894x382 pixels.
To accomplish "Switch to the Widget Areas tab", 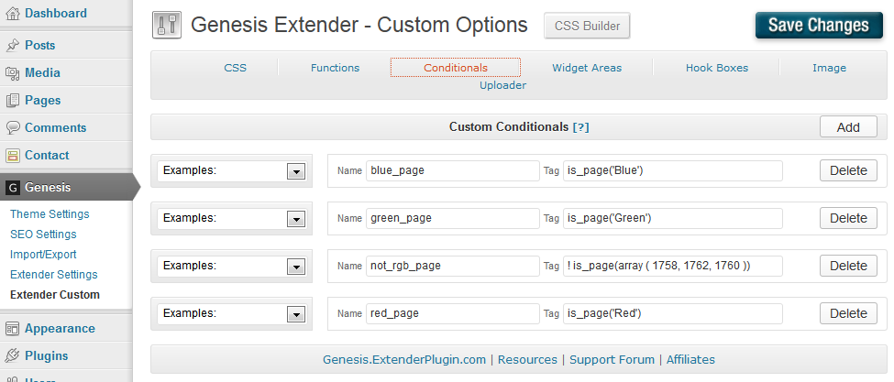I will 587,68.
